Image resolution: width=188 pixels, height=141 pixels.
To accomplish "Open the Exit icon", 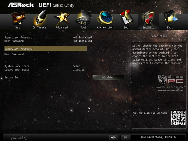I will (170, 18).
